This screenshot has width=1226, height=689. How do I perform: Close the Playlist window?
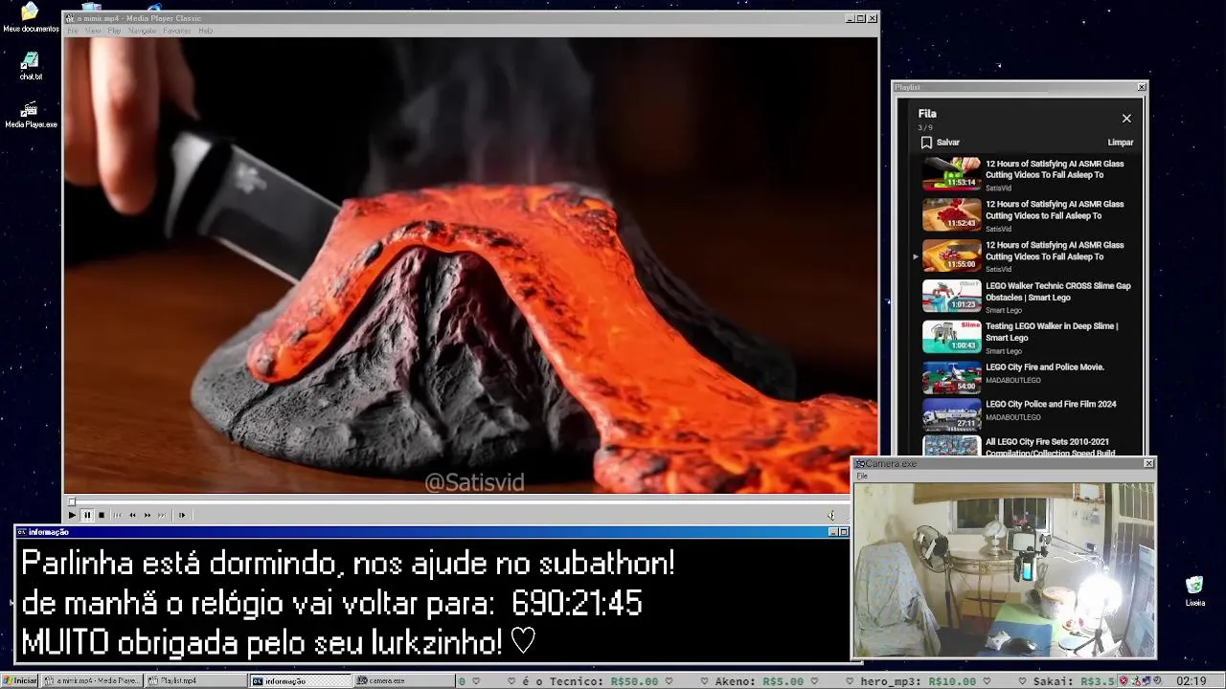pyautogui.click(x=1141, y=87)
